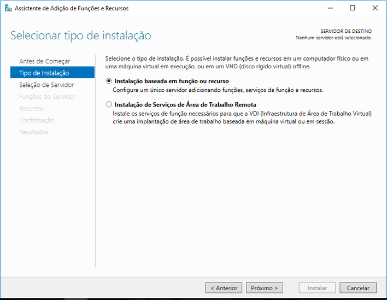The height and width of the screenshot is (300, 387).
Task: Go to Tipo de Instalação step
Action: pyautogui.click(x=52, y=72)
